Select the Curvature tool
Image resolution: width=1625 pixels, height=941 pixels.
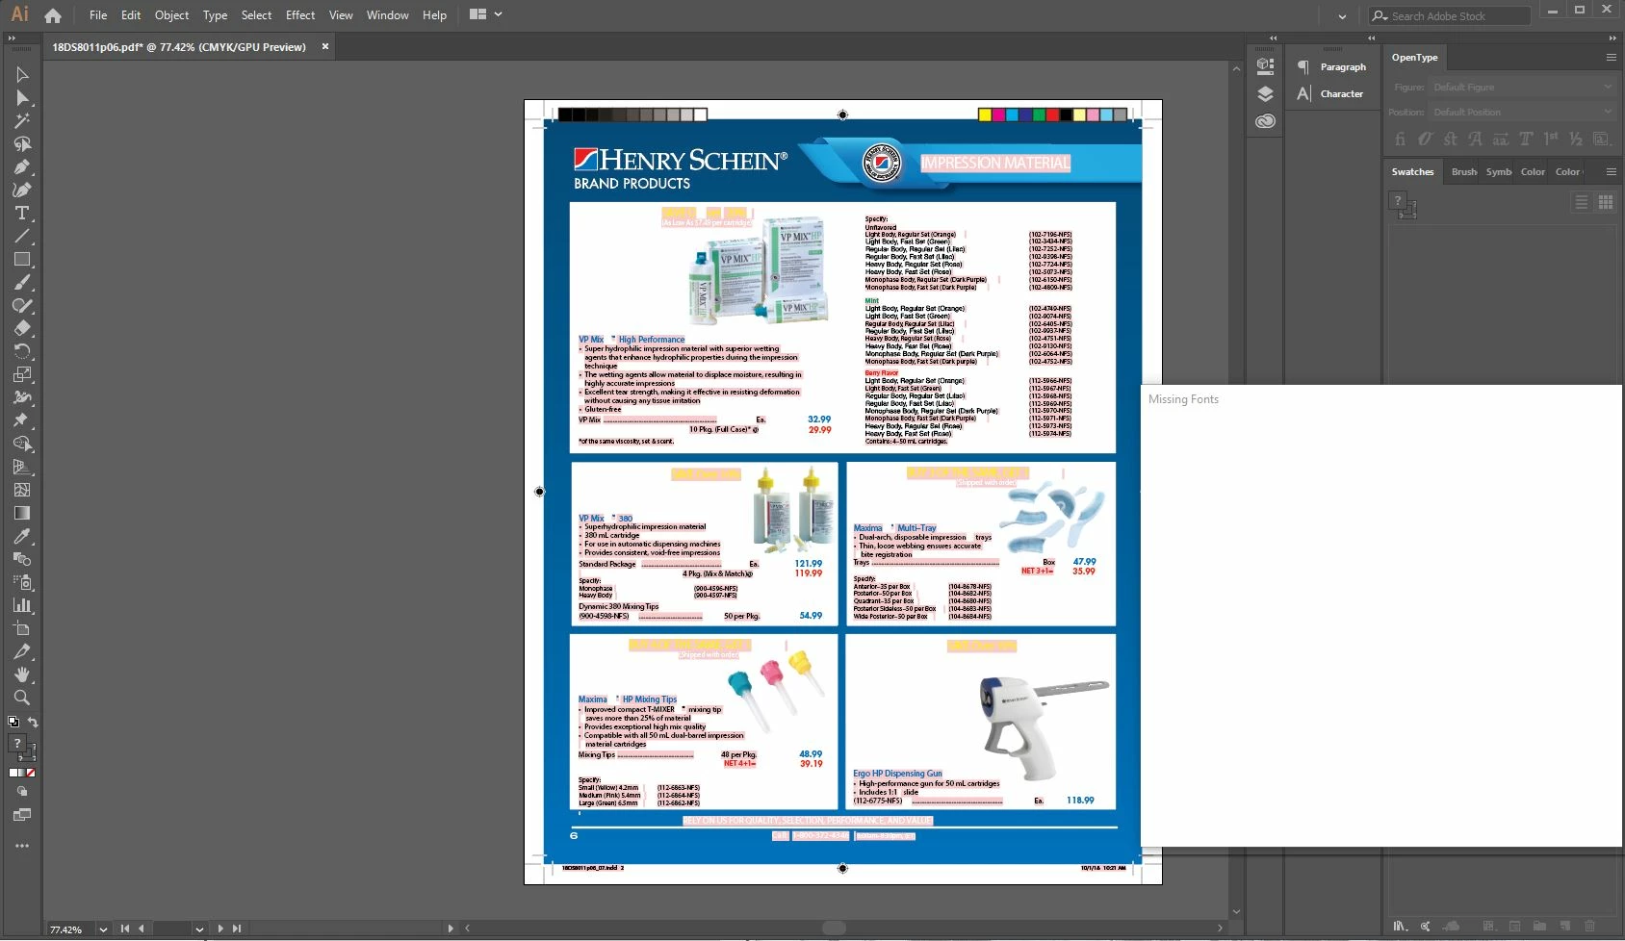22,191
